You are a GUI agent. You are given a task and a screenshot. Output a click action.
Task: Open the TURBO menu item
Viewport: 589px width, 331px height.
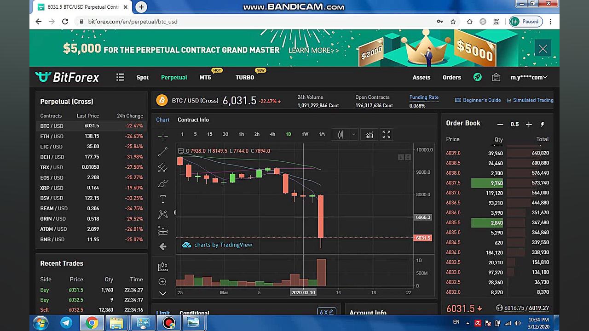pyautogui.click(x=245, y=77)
